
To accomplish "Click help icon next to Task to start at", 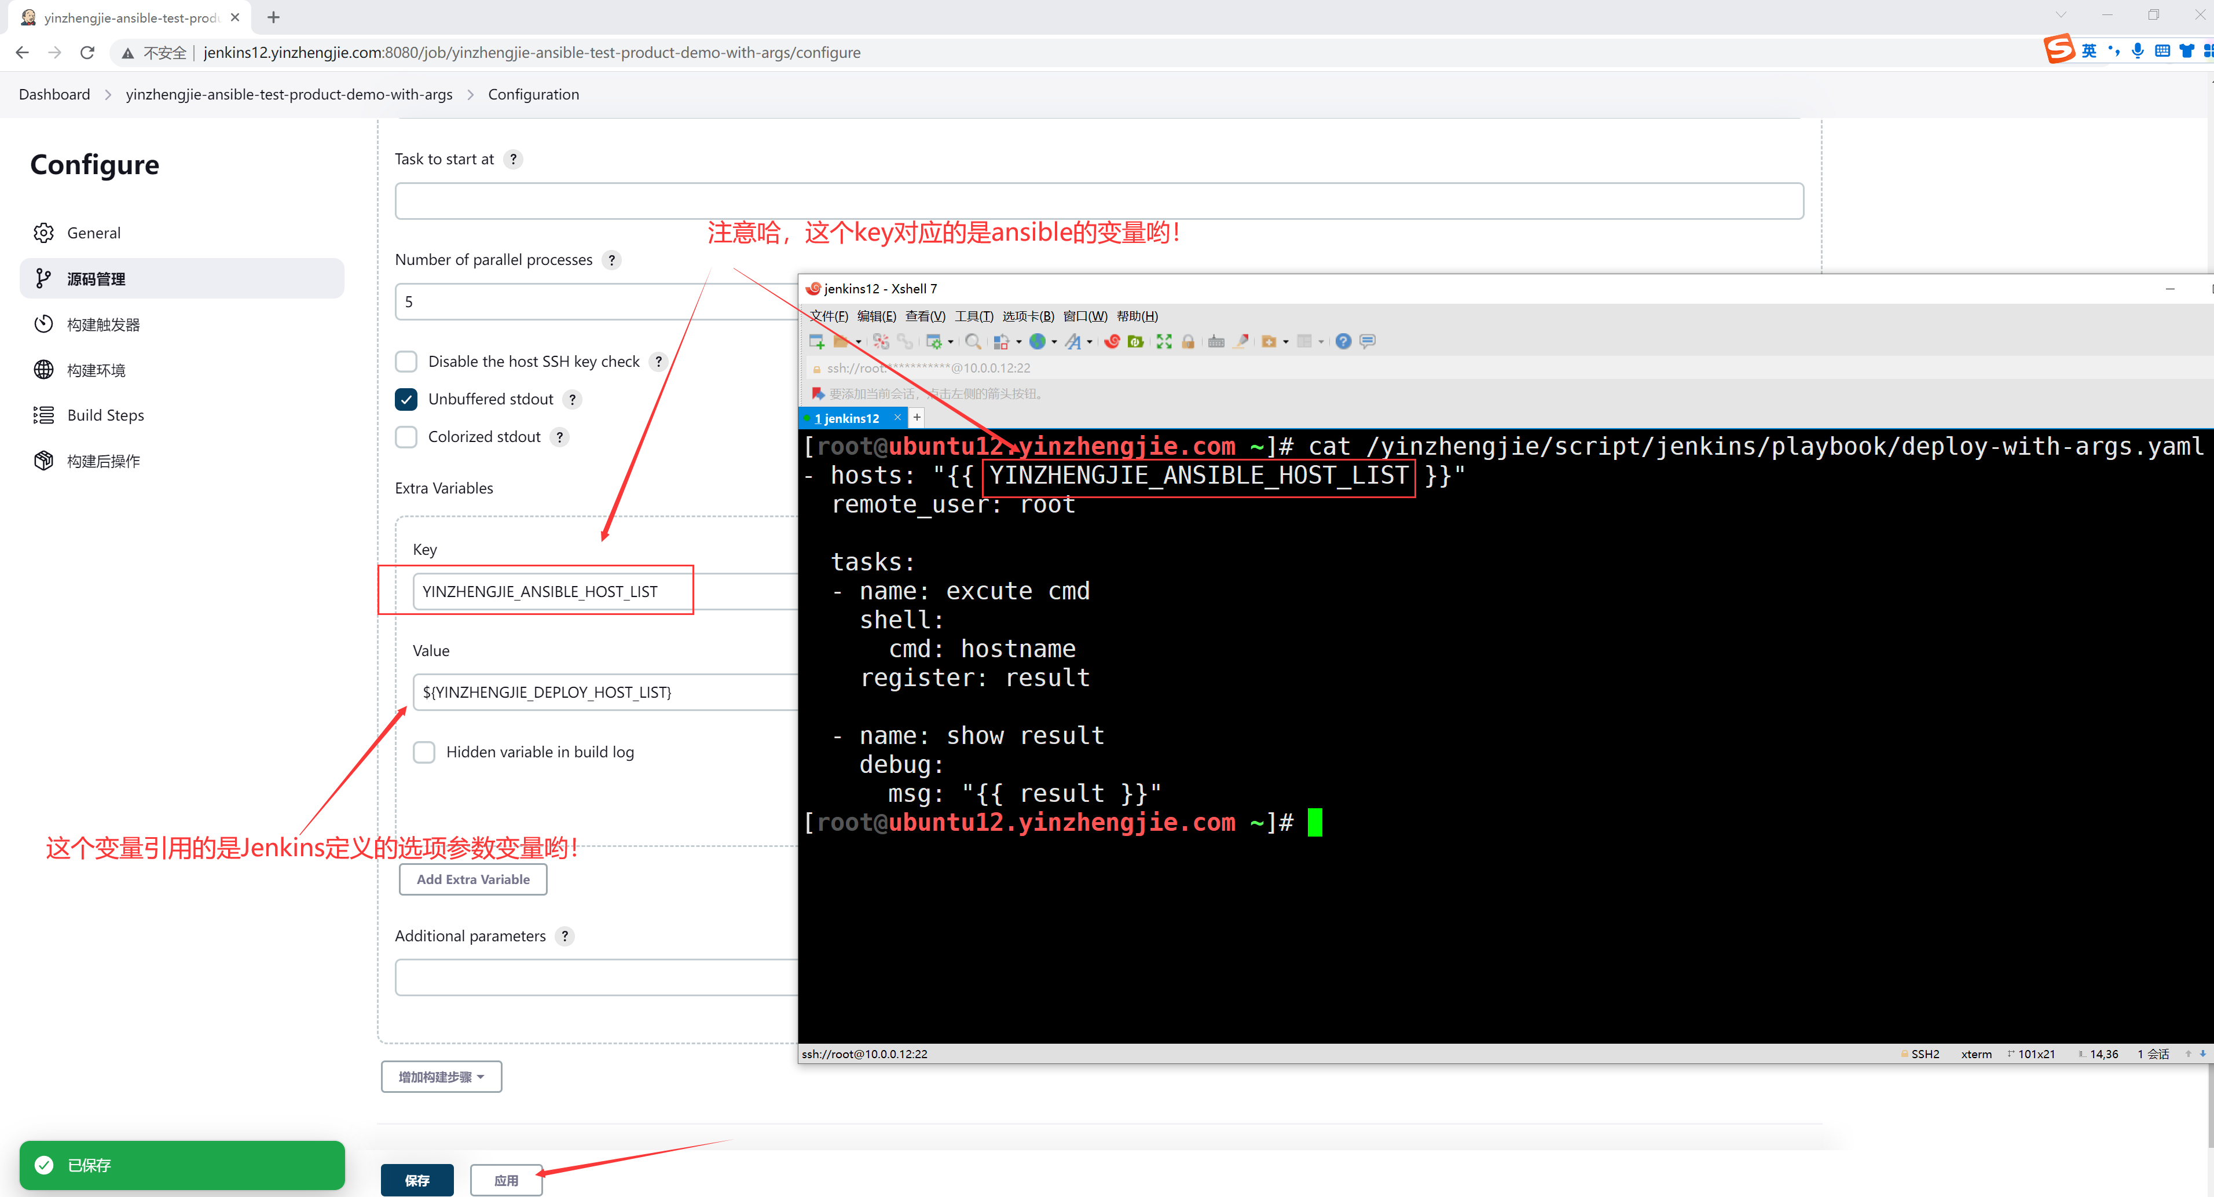I will tap(513, 160).
